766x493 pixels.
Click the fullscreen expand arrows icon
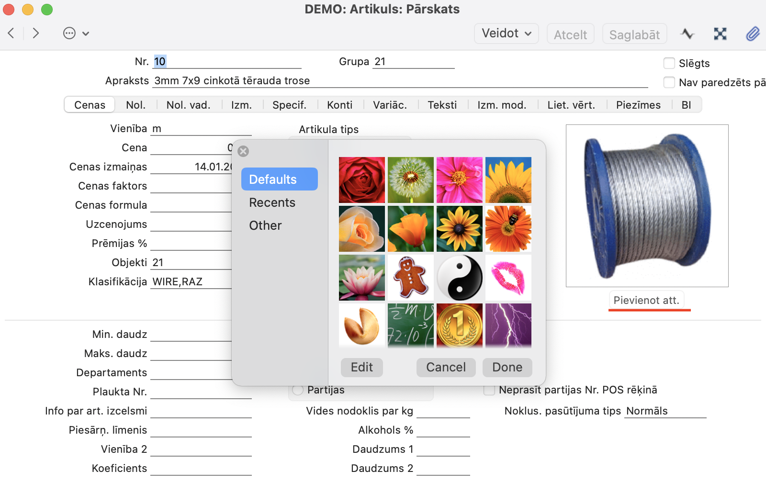click(x=720, y=34)
